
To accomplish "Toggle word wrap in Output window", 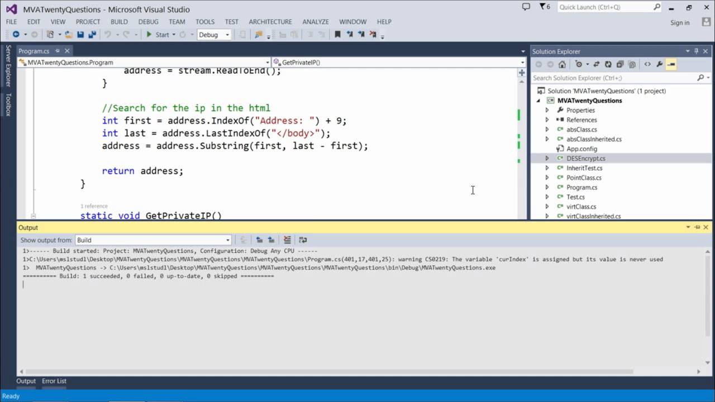I will 303,240.
